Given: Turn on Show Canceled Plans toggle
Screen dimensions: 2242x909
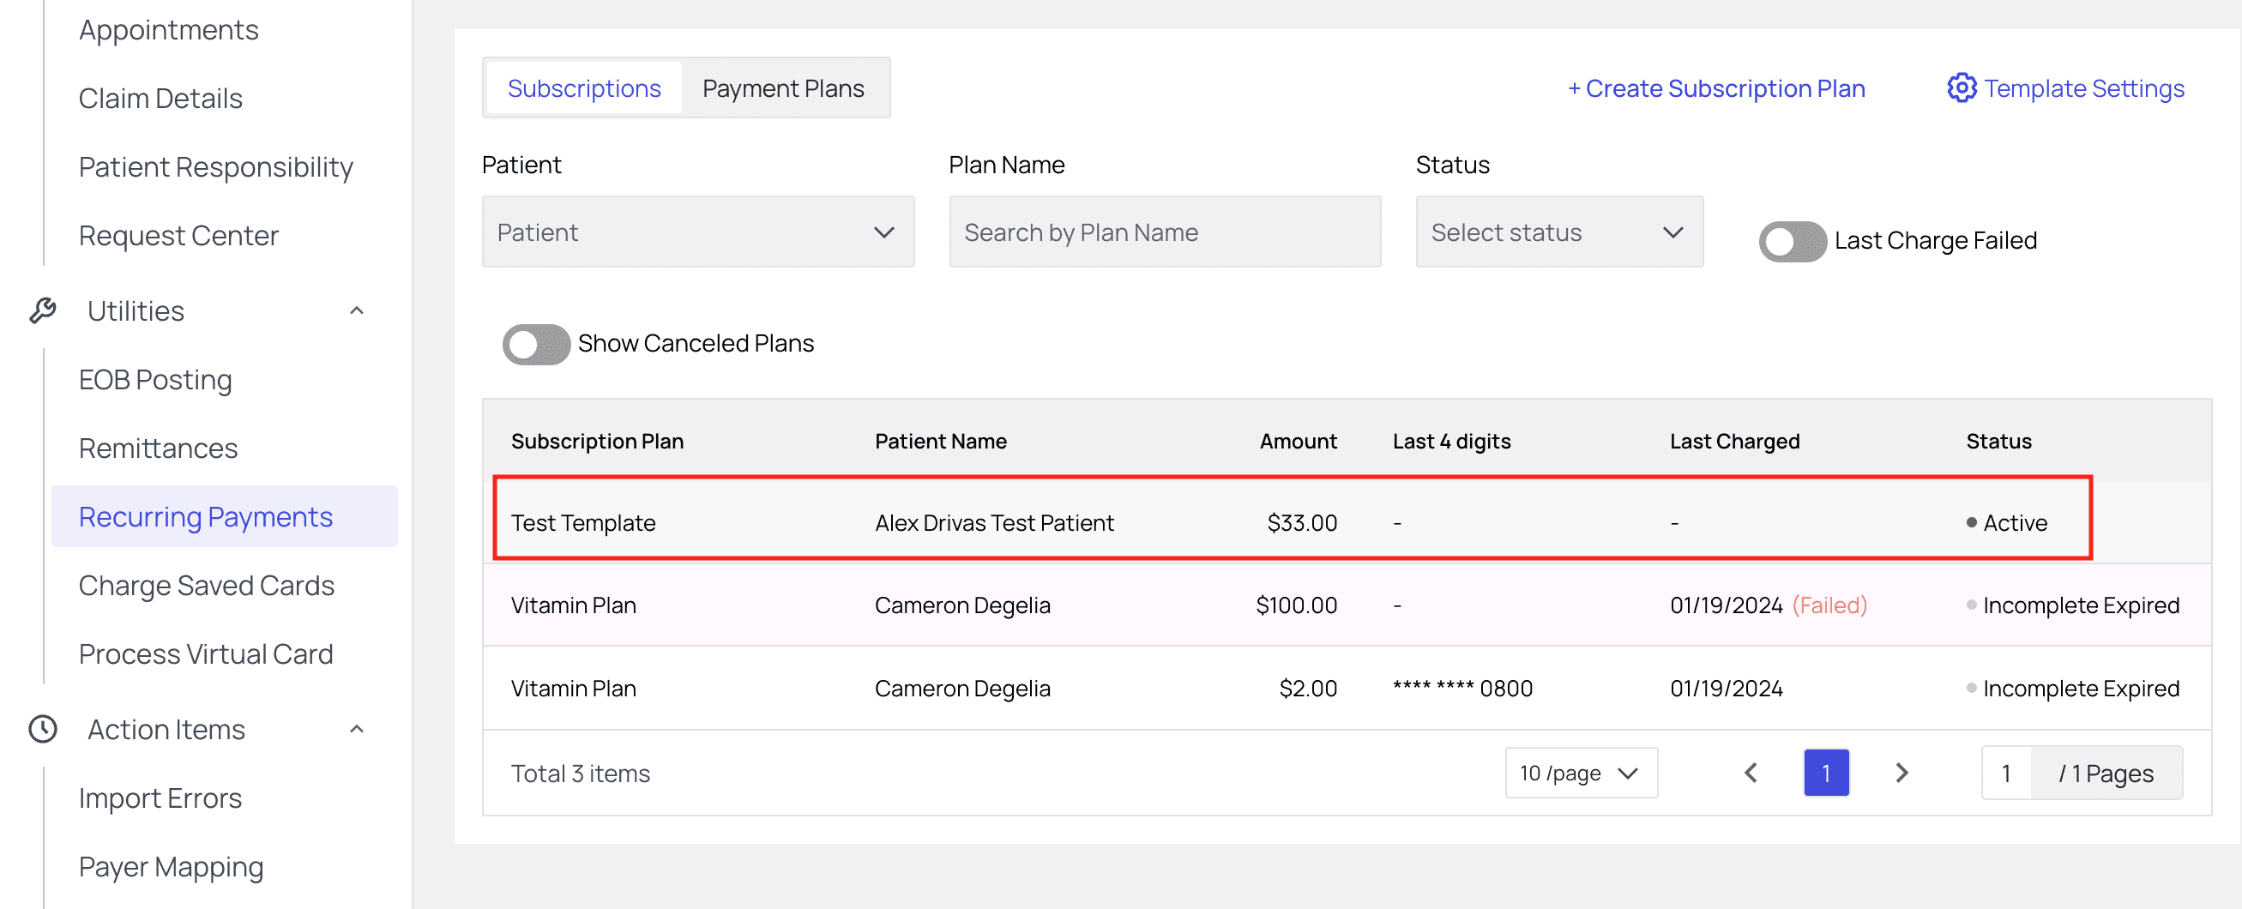Looking at the screenshot, I should (x=535, y=345).
